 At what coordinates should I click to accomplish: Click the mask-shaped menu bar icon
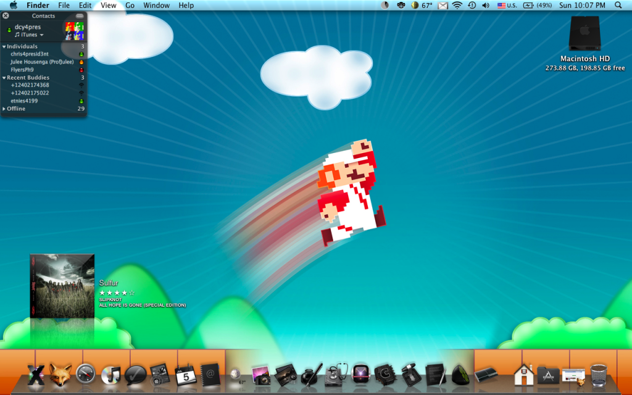(x=401, y=5)
